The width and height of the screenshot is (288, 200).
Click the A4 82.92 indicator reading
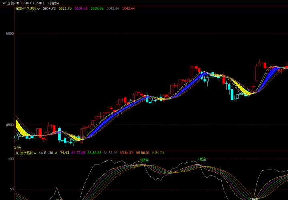coord(110,153)
